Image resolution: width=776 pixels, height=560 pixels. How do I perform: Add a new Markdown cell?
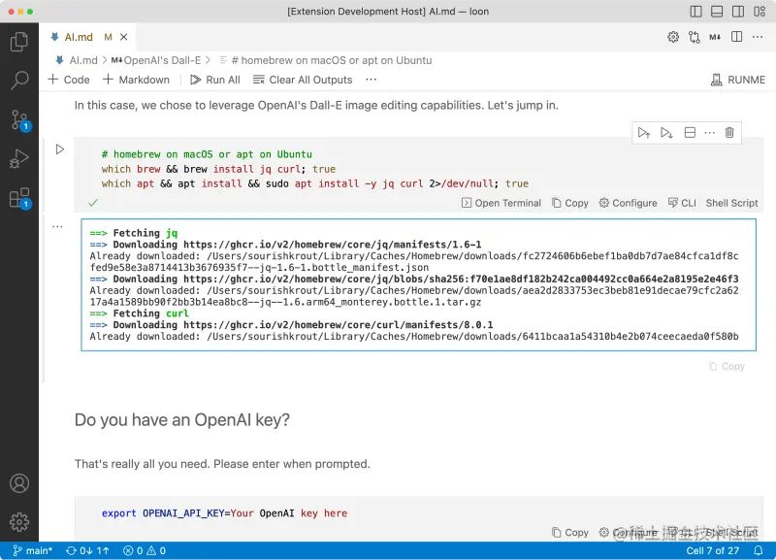136,80
